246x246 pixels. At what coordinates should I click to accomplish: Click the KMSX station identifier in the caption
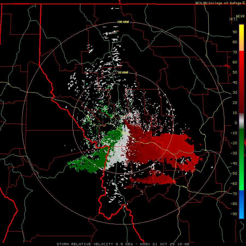click(x=145, y=244)
